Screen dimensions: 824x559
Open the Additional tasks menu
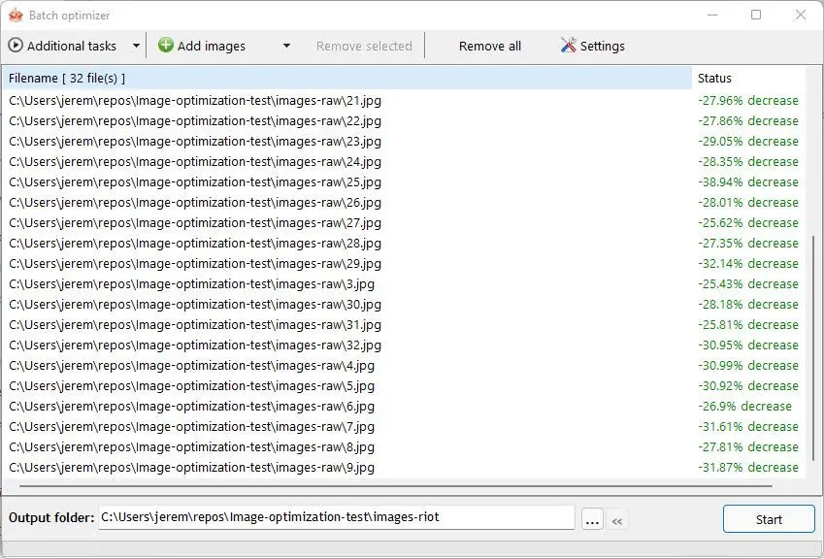pos(72,47)
